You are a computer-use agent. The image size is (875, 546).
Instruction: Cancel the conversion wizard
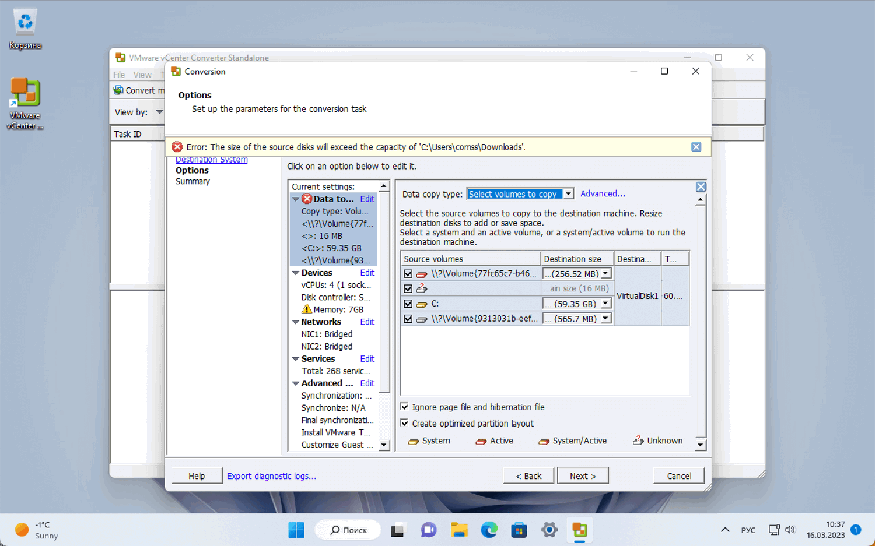[x=679, y=476]
